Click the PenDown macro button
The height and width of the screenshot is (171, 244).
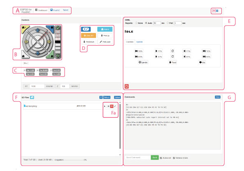(89, 42)
